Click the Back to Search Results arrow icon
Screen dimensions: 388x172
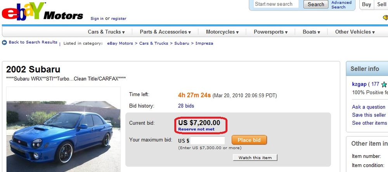point(4,43)
